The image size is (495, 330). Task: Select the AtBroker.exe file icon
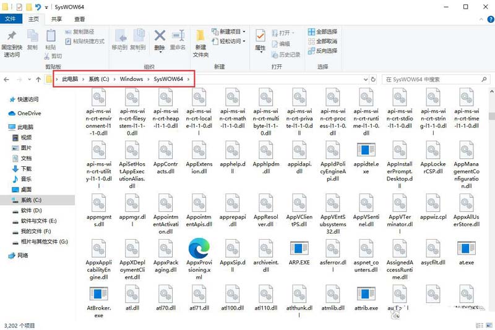tap(99, 294)
